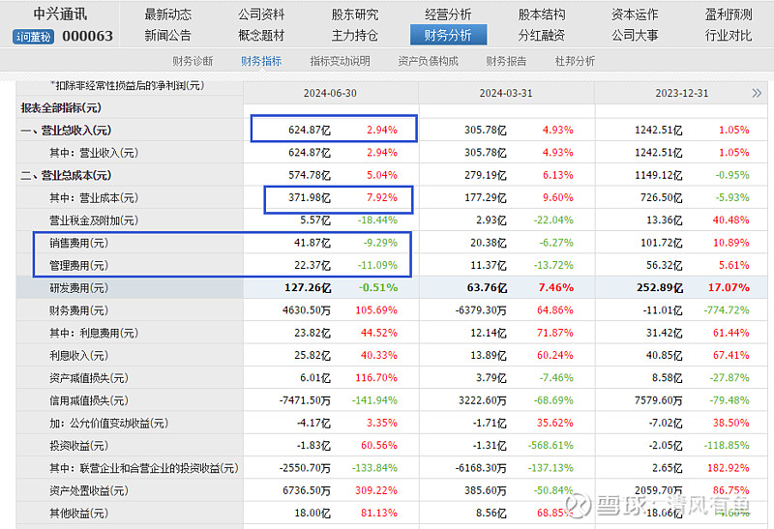
Task: Select the 其中：利息费用(元) row label
Action: click(x=94, y=333)
